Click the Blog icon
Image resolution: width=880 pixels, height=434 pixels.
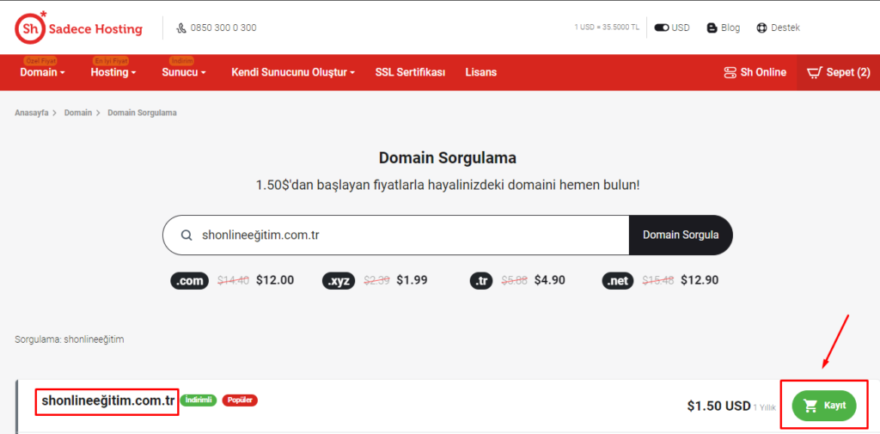[x=712, y=28]
